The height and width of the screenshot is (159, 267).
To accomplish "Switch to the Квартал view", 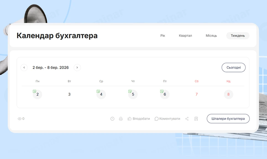I will [x=185, y=36].
